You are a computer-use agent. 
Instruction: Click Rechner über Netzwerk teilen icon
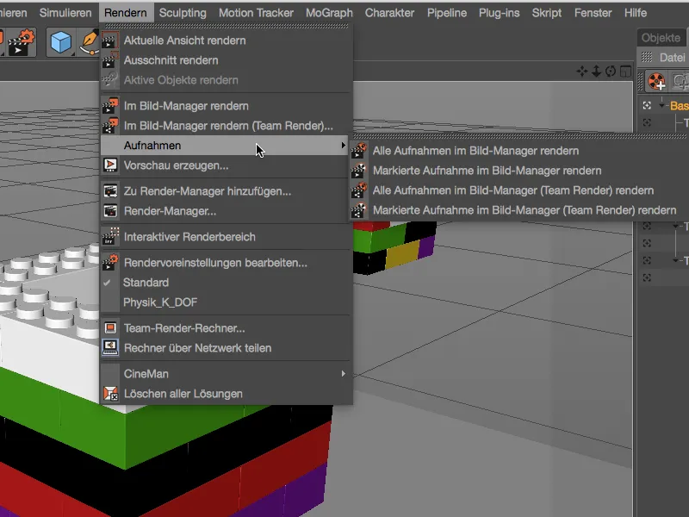click(110, 348)
